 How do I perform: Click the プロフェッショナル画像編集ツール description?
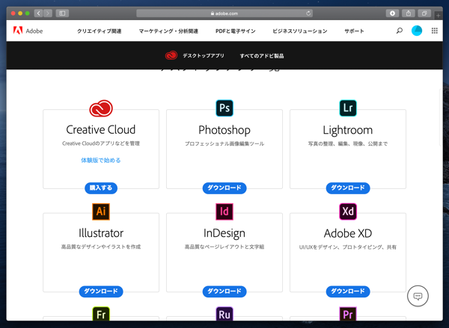coord(224,143)
